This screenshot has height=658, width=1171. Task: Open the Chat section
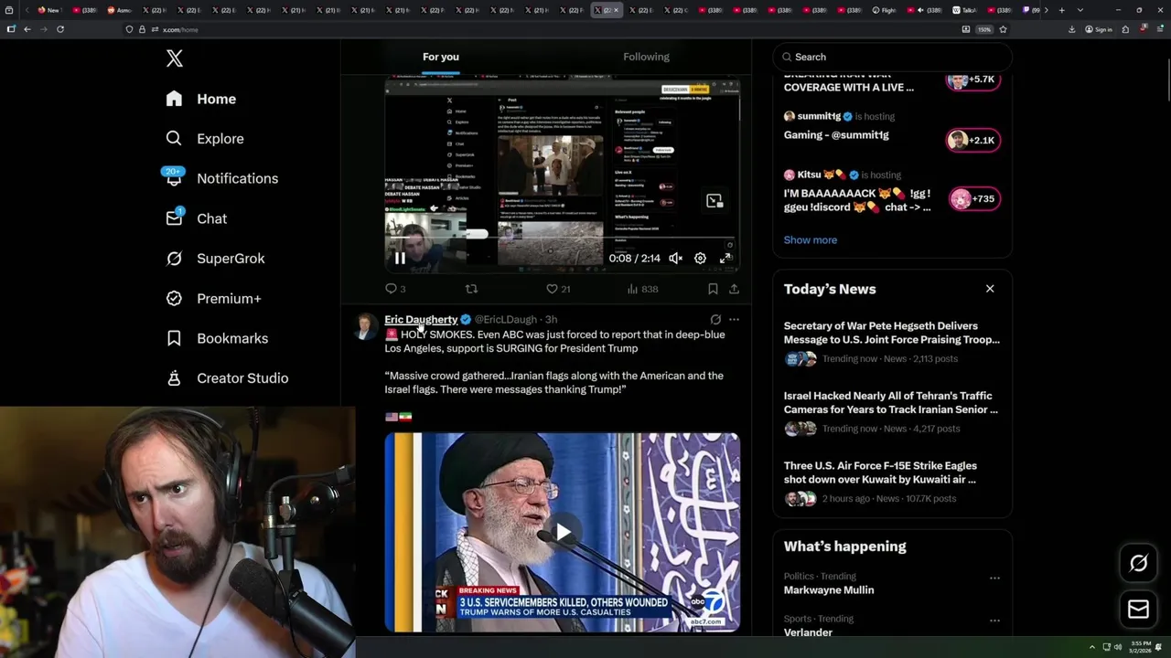(197, 218)
